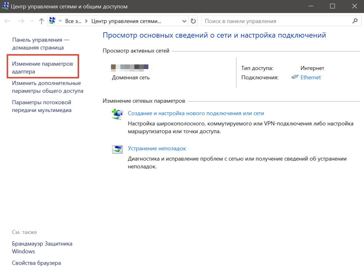Click the Forward navigation arrow

click(x=21, y=21)
